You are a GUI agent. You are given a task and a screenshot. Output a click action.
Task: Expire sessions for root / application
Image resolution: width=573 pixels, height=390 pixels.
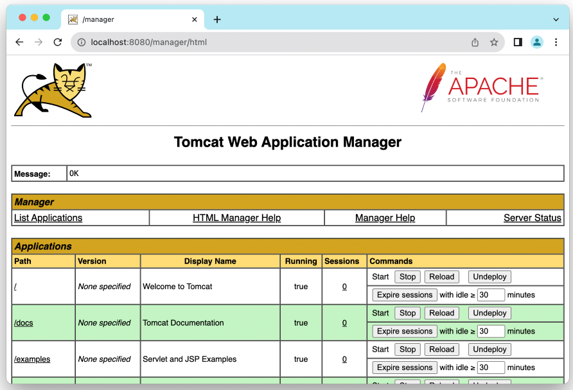point(405,295)
